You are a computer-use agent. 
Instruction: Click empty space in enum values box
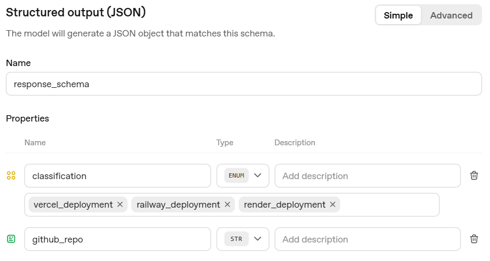coord(389,204)
